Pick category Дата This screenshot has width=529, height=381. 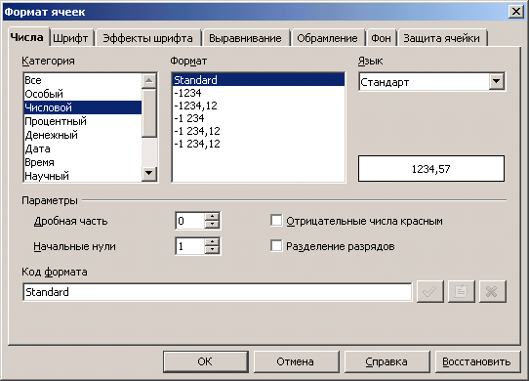point(83,148)
